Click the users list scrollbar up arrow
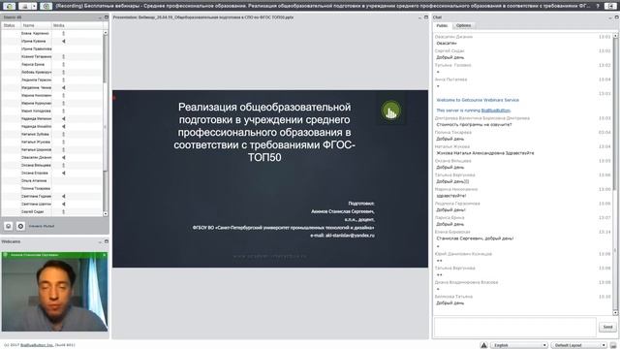The width and height of the screenshot is (620, 349). (106, 33)
